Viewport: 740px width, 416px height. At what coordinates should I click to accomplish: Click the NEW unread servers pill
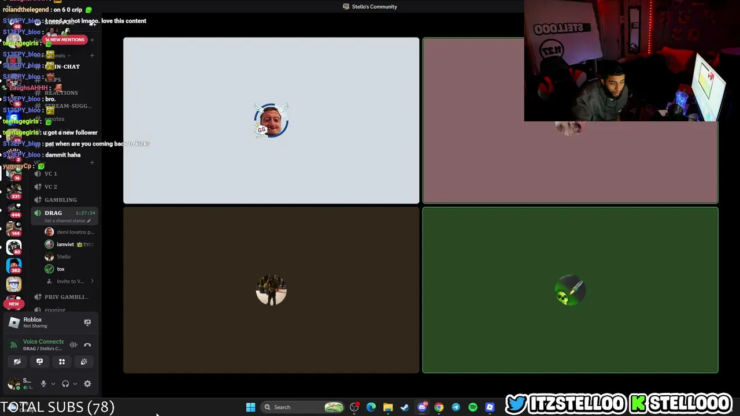click(x=14, y=303)
